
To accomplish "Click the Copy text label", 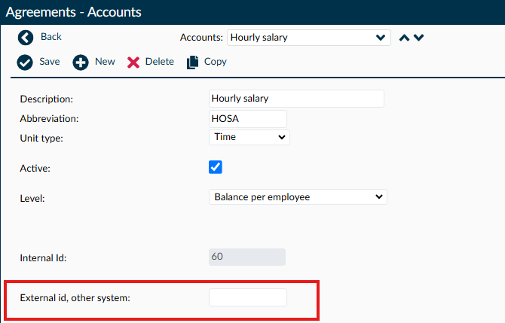I will tap(216, 62).
